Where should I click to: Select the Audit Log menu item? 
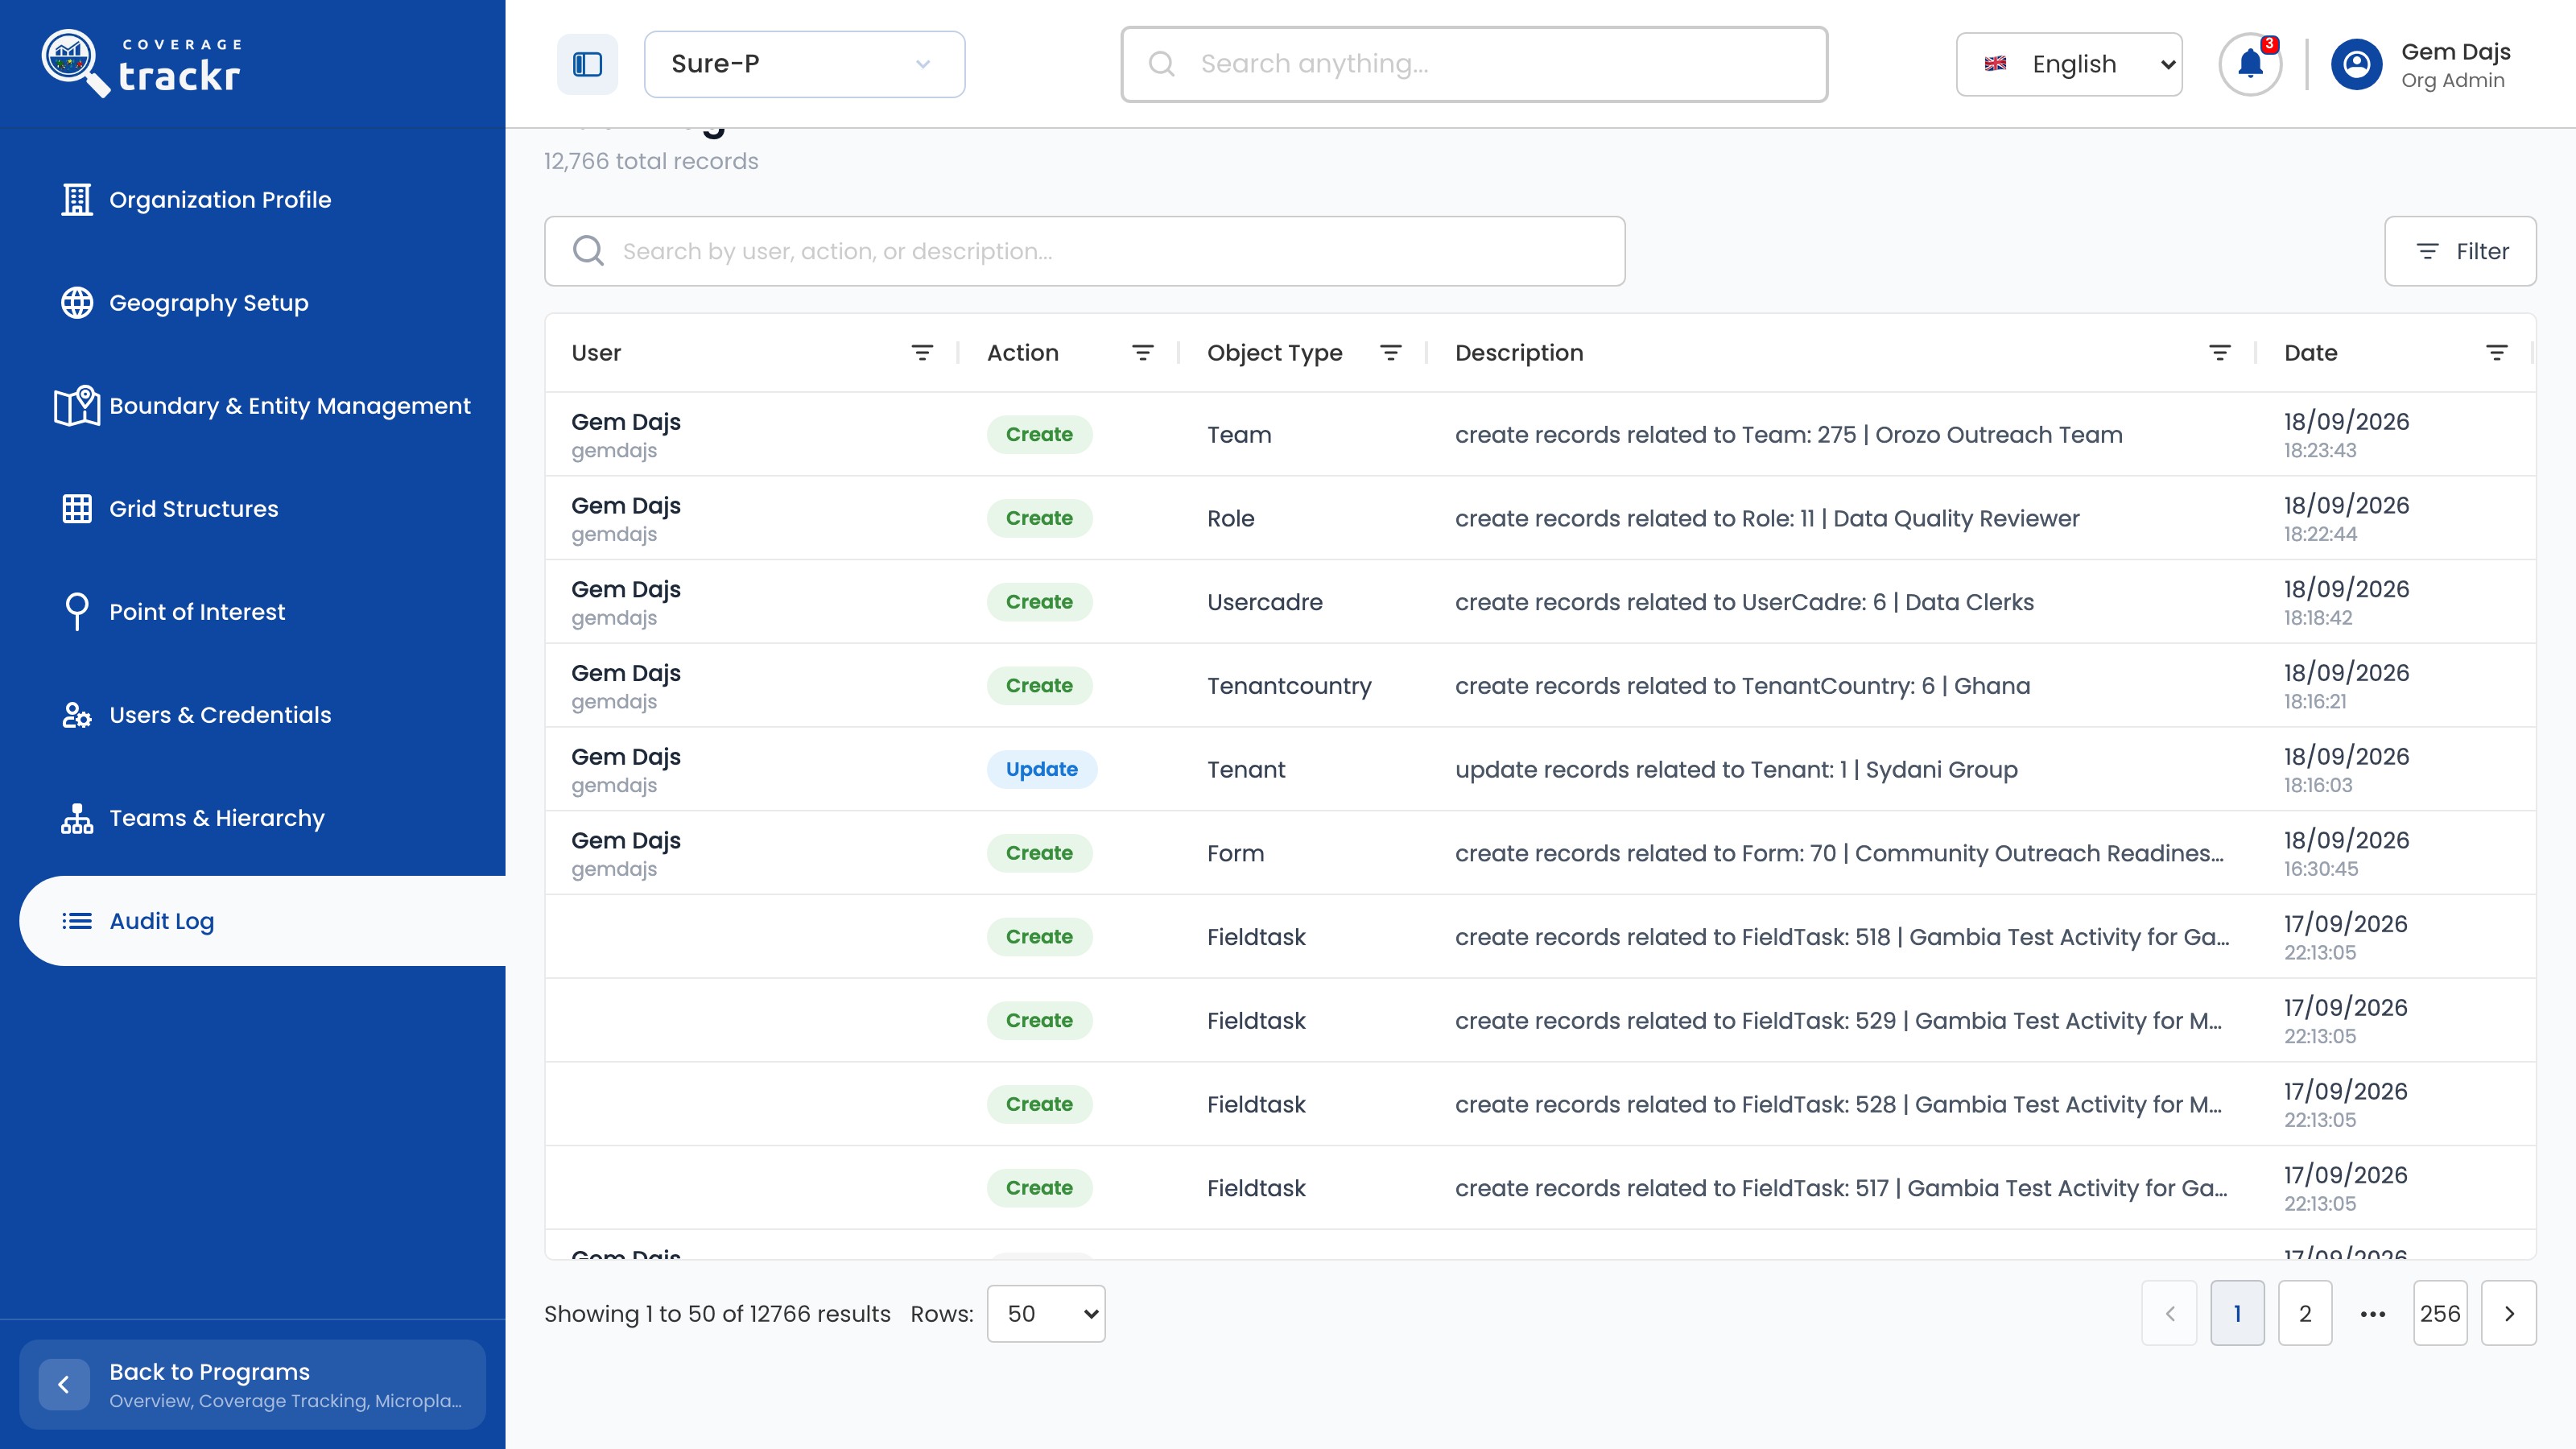tap(262, 920)
